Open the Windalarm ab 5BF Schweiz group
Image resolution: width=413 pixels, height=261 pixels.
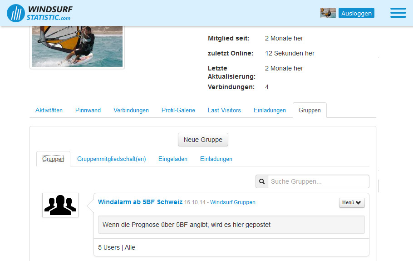click(x=140, y=202)
